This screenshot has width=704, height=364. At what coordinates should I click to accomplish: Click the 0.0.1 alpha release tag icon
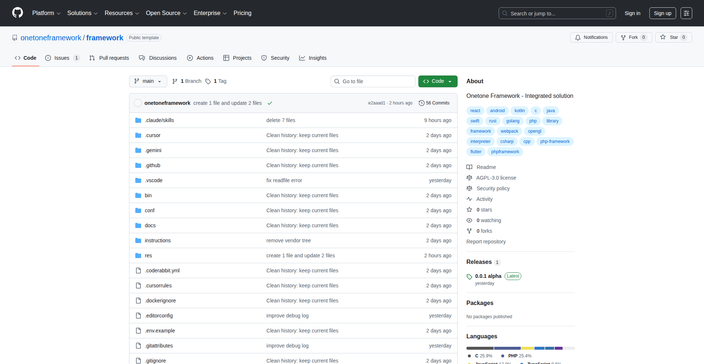point(469,276)
